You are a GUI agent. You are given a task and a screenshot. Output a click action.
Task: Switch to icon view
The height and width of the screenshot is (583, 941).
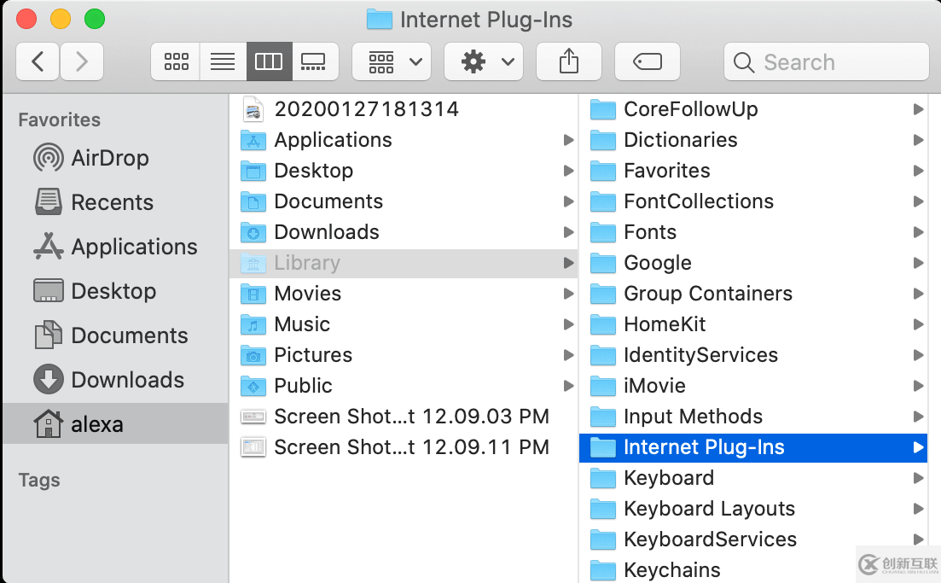[175, 61]
